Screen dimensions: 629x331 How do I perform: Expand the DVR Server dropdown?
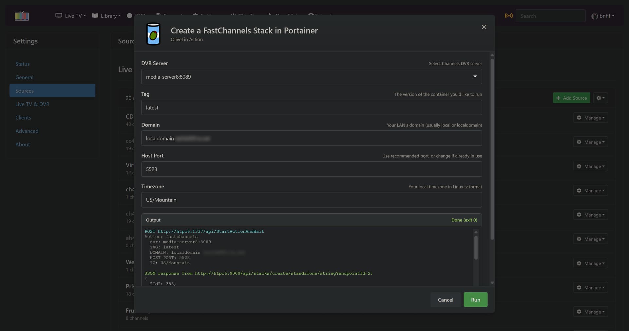311,77
